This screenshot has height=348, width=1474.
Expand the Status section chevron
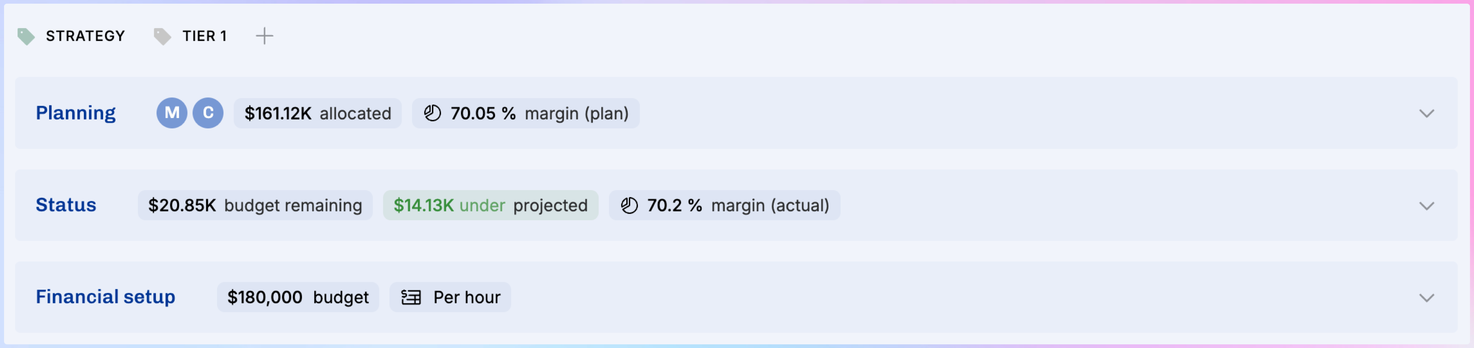tap(1426, 206)
